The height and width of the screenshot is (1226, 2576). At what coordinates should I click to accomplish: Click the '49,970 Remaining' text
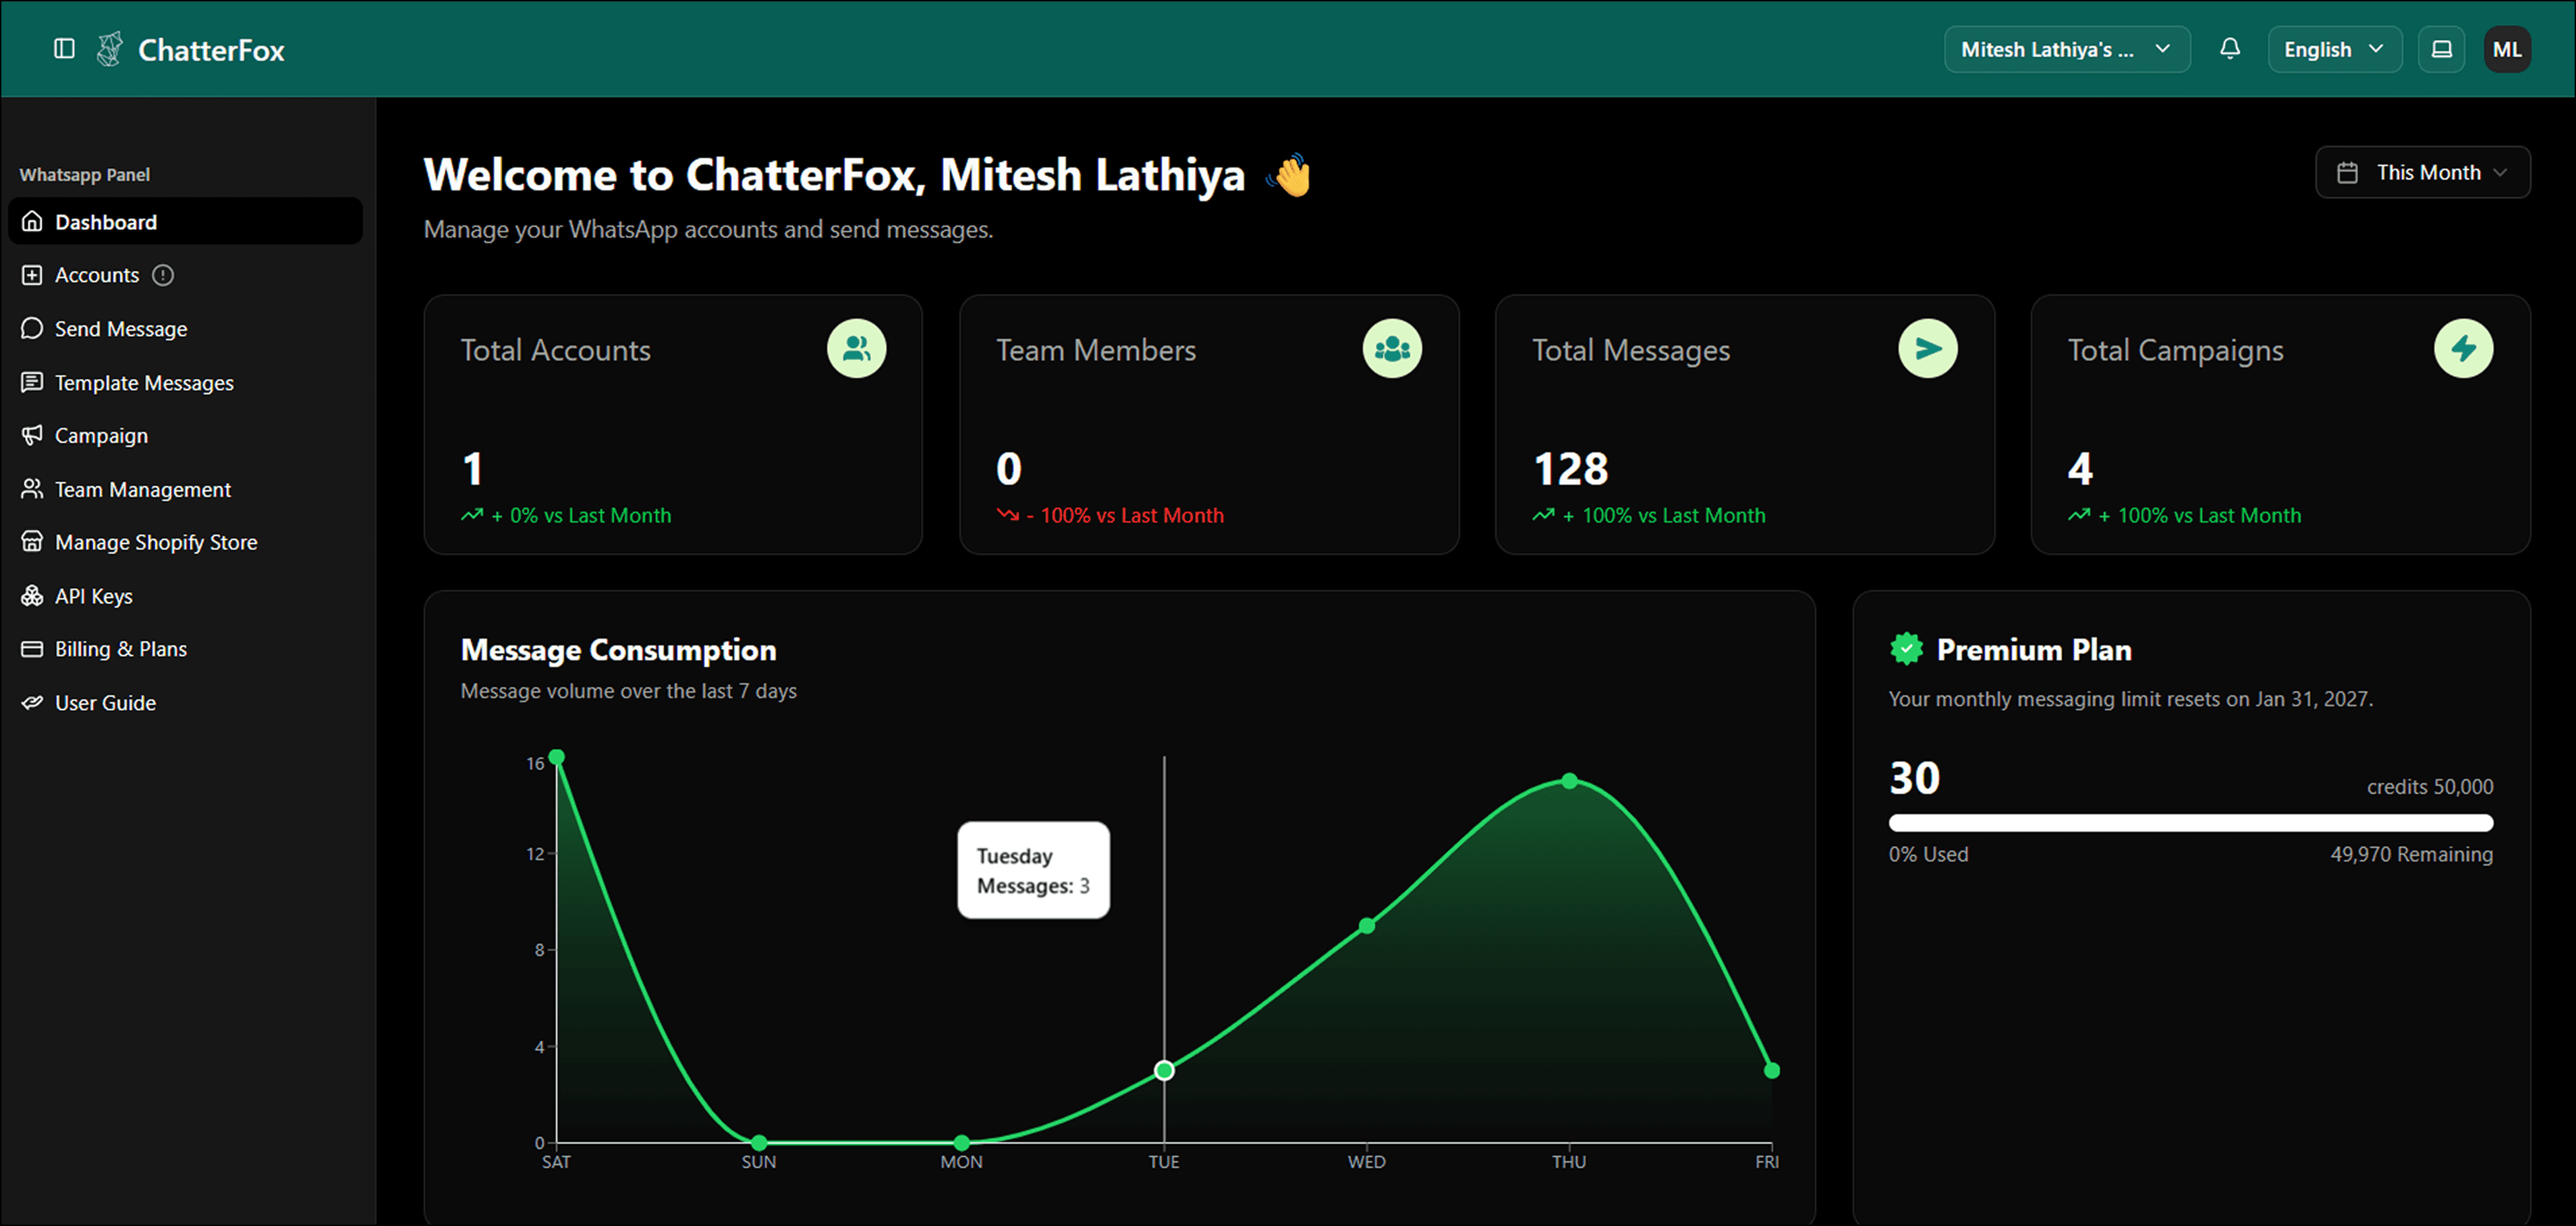(2411, 854)
